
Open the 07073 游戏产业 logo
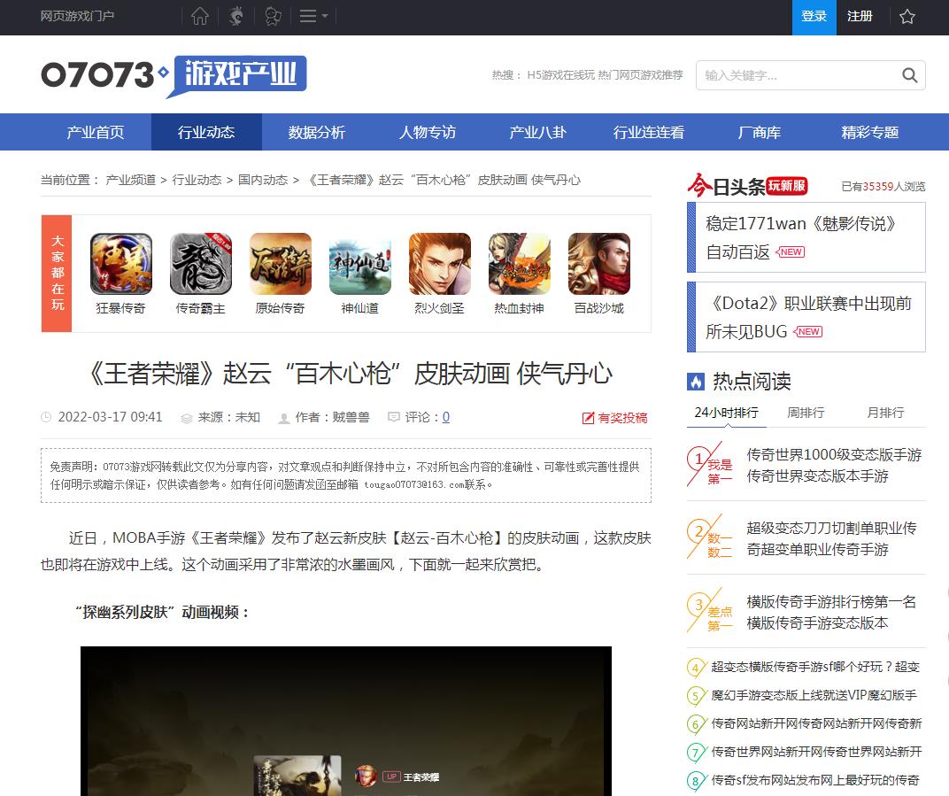click(174, 75)
